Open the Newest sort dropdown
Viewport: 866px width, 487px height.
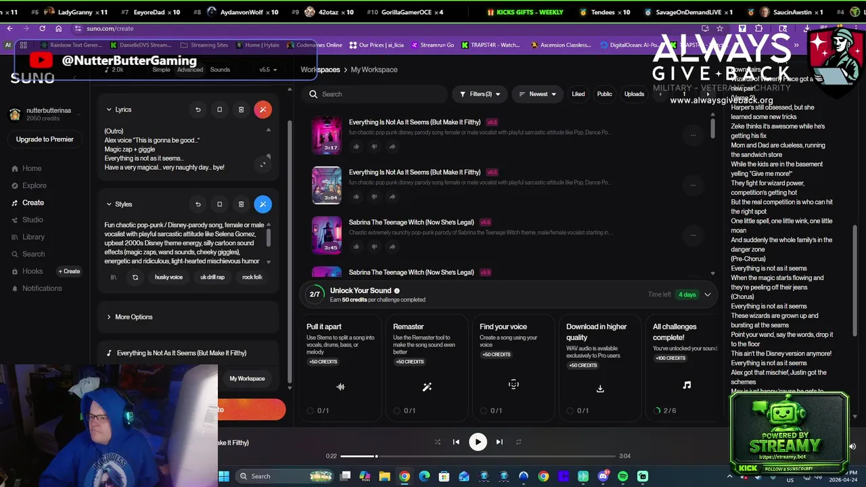click(537, 94)
